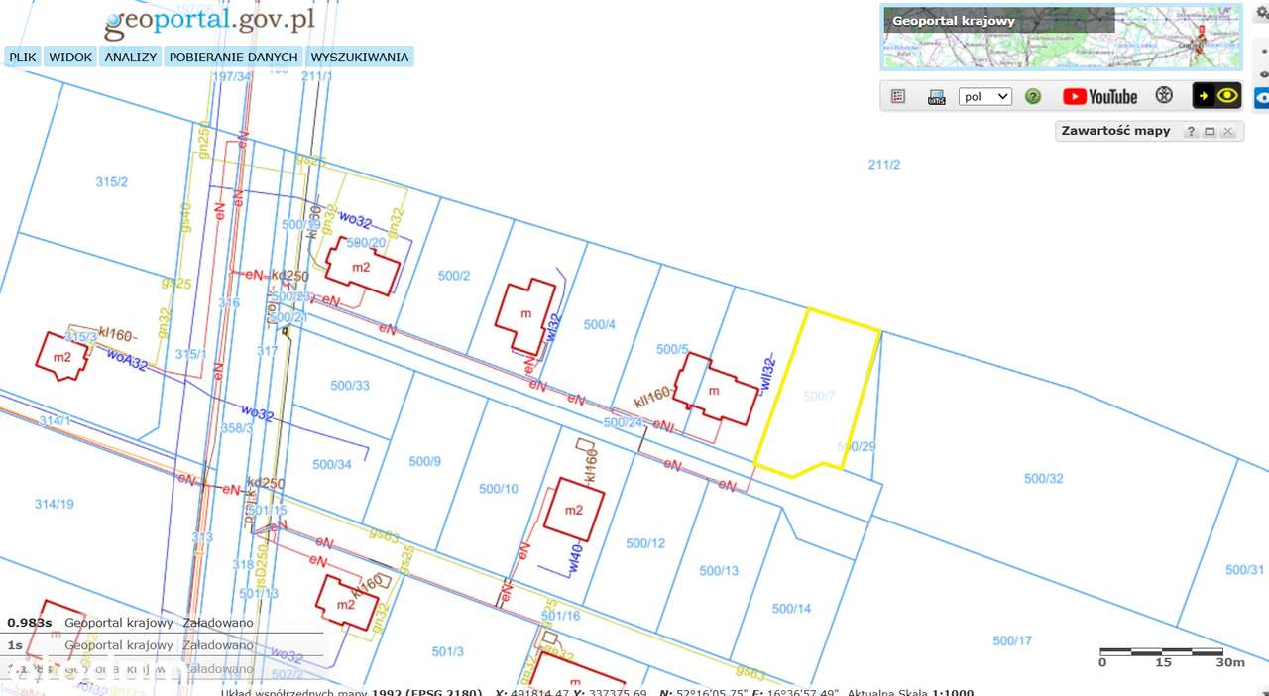Open the ANALIZY menu
Viewport: 1269px width, 696px height.
[131, 58]
